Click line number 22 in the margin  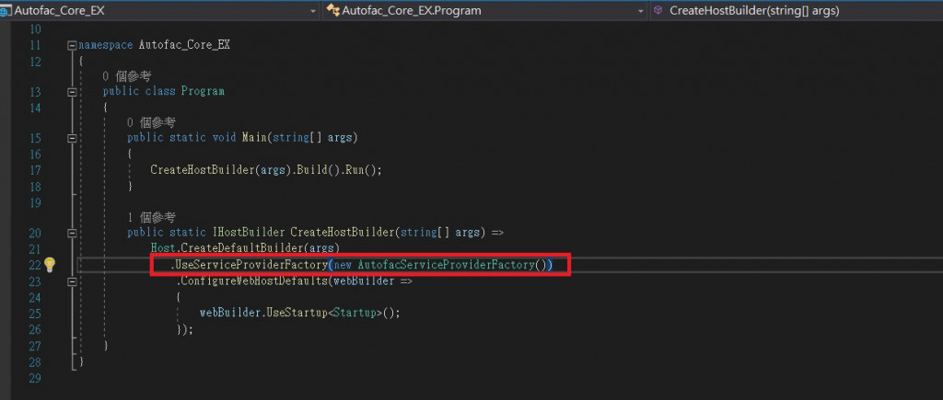[34, 265]
